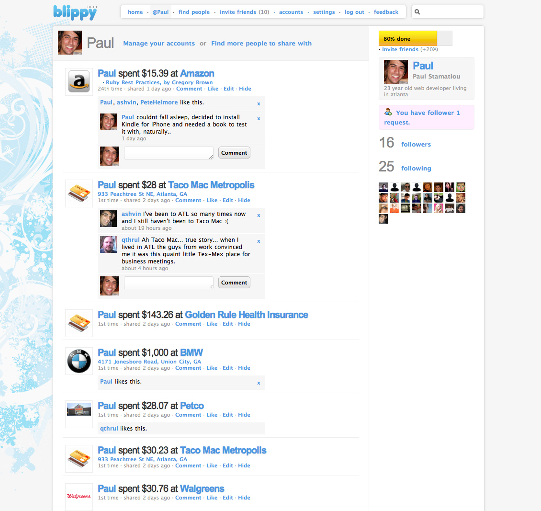Open qthrul's profile from Petco likes
The width and height of the screenshot is (541, 511).
click(109, 429)
